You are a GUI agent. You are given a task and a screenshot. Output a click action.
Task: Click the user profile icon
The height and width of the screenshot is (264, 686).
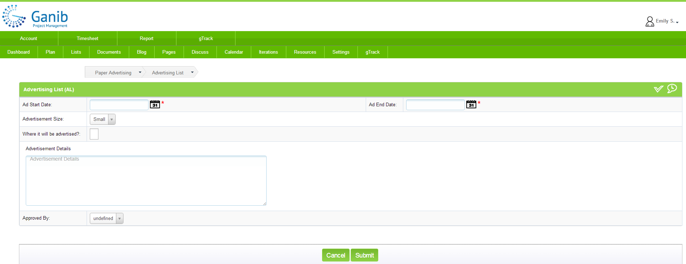649,21
